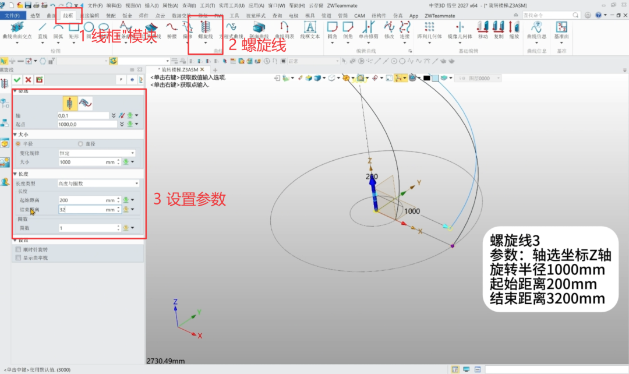Click the 镜像几何体 mirror geometry tool

(460, 30)
